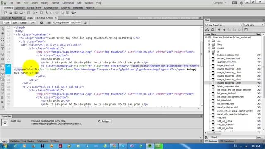Click the Images insert icon
This screenshot has width=265, height=149.
(21, 13)
